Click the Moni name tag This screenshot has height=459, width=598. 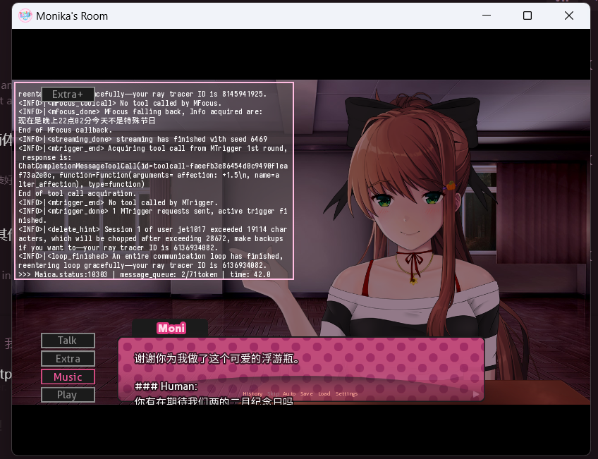(x=171, y=328)
